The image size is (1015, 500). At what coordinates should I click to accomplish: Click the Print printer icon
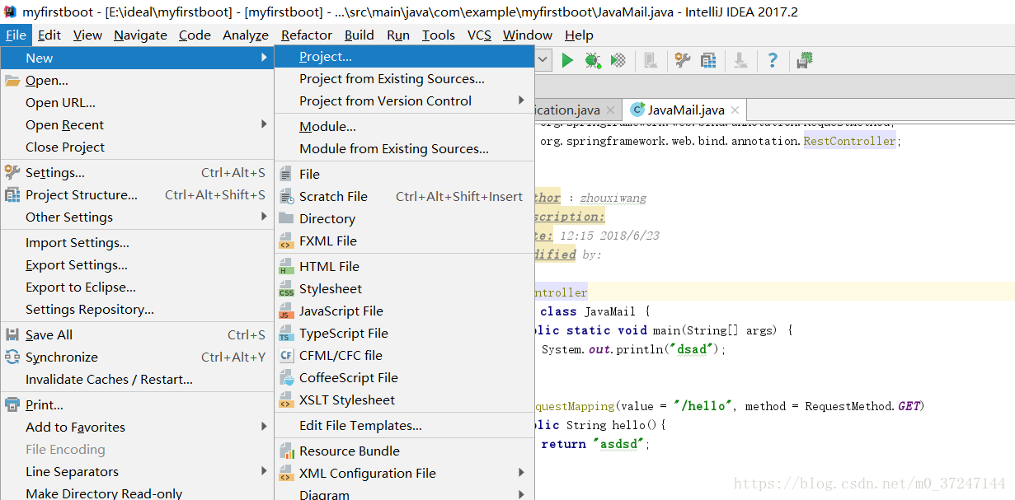click(12, 404)
